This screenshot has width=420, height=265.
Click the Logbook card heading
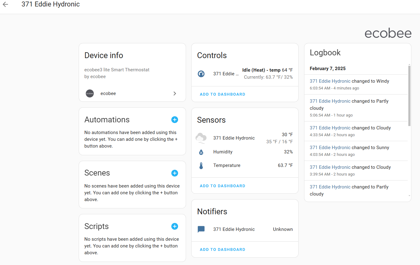point(325,53)
